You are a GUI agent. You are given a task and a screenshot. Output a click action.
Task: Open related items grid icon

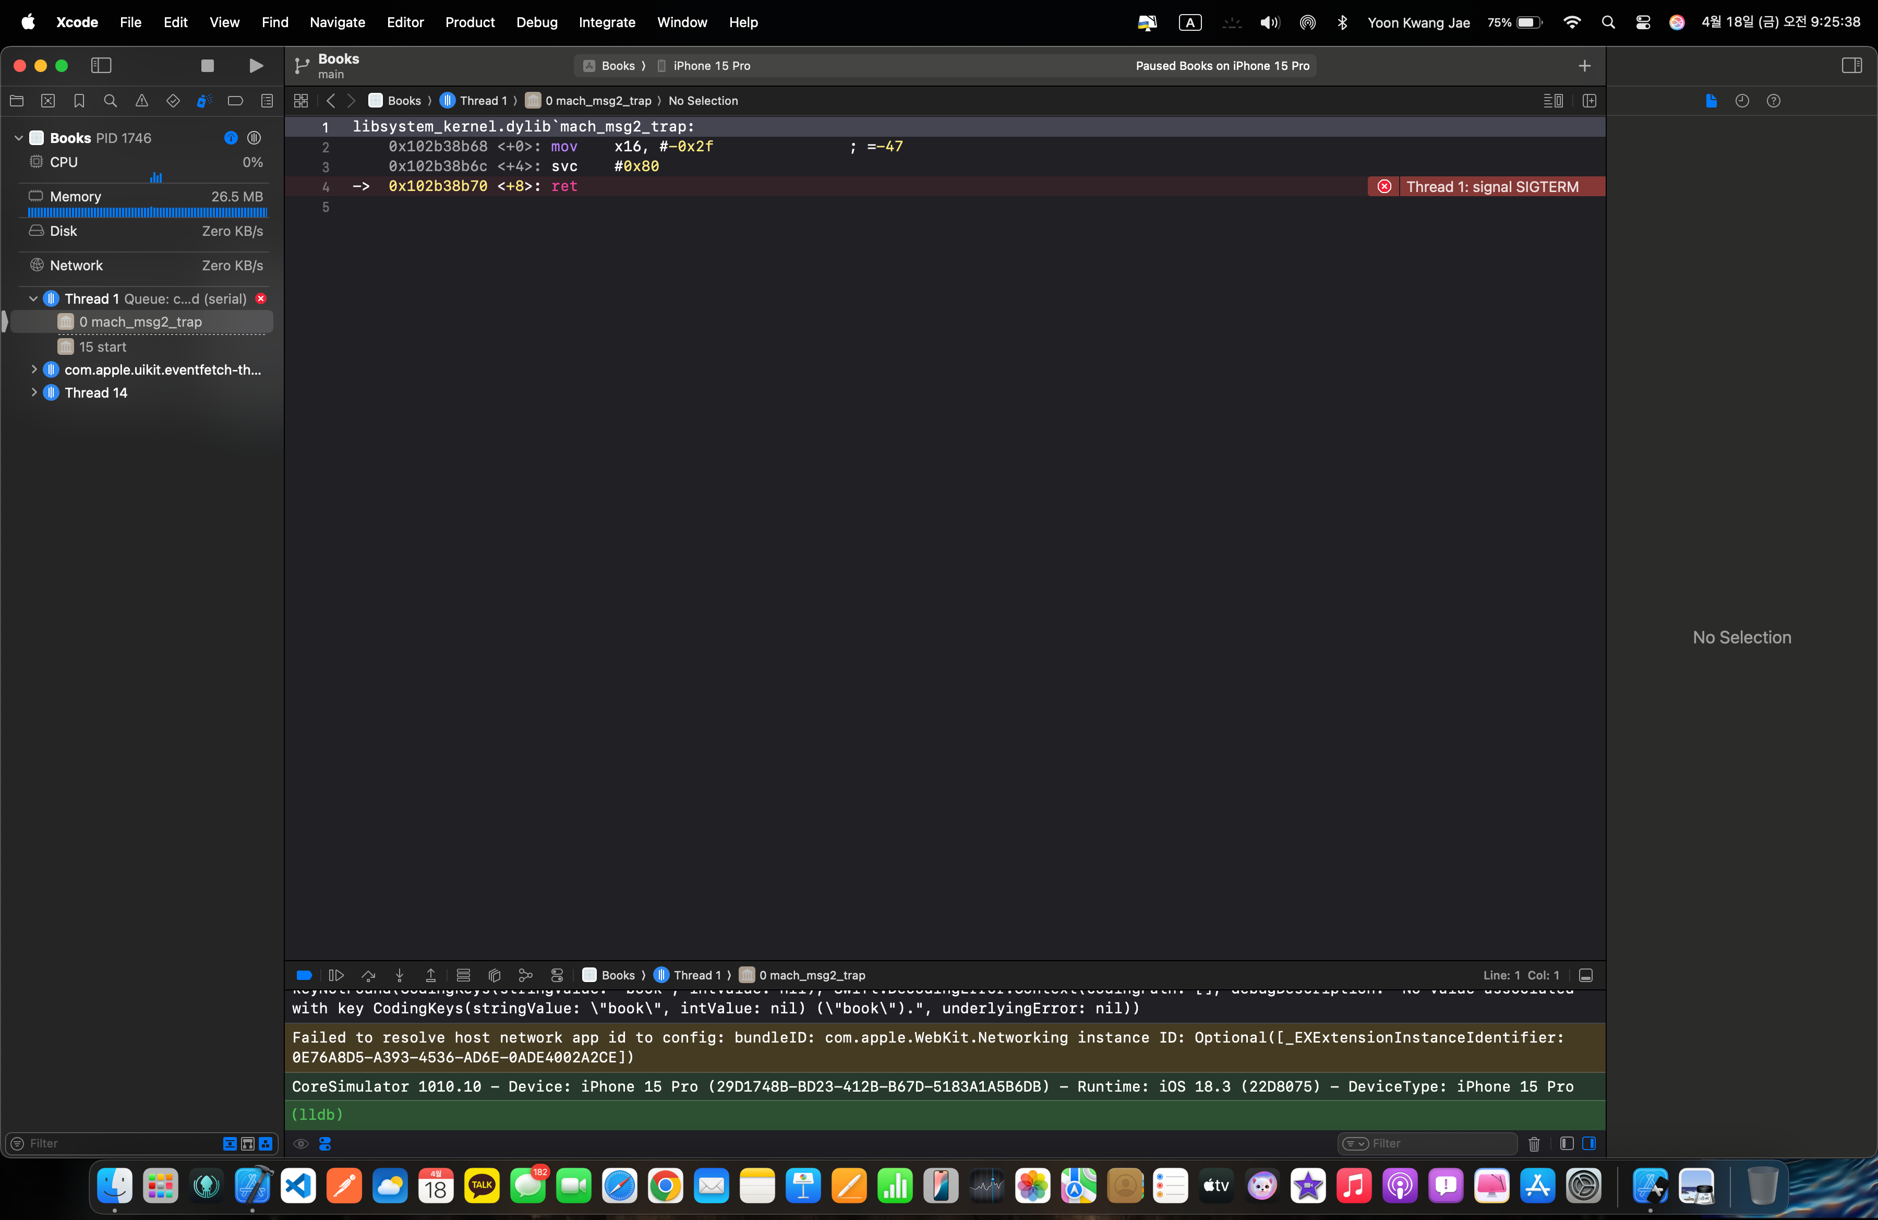tap(300, 100)
